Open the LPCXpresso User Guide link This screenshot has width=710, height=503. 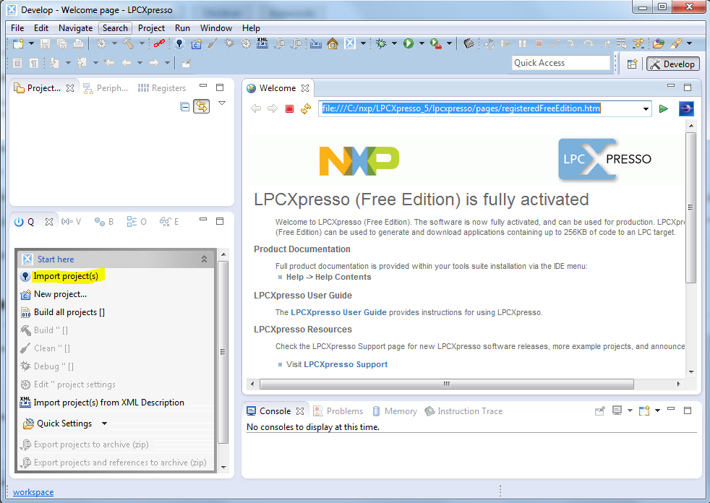(338, 312)
